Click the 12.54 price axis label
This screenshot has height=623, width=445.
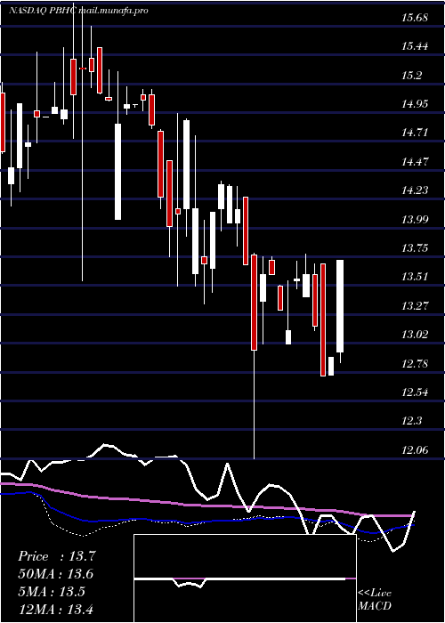(x=416, y=392)
